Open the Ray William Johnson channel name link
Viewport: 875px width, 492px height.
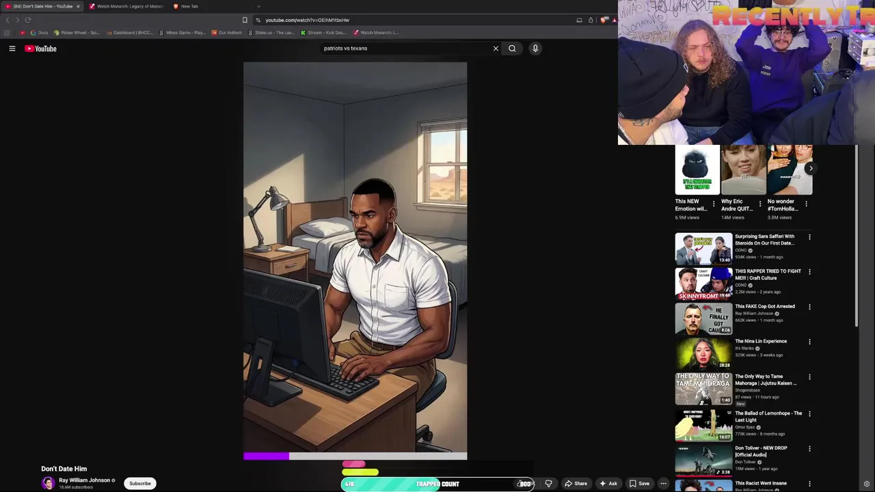coord(84,480)
